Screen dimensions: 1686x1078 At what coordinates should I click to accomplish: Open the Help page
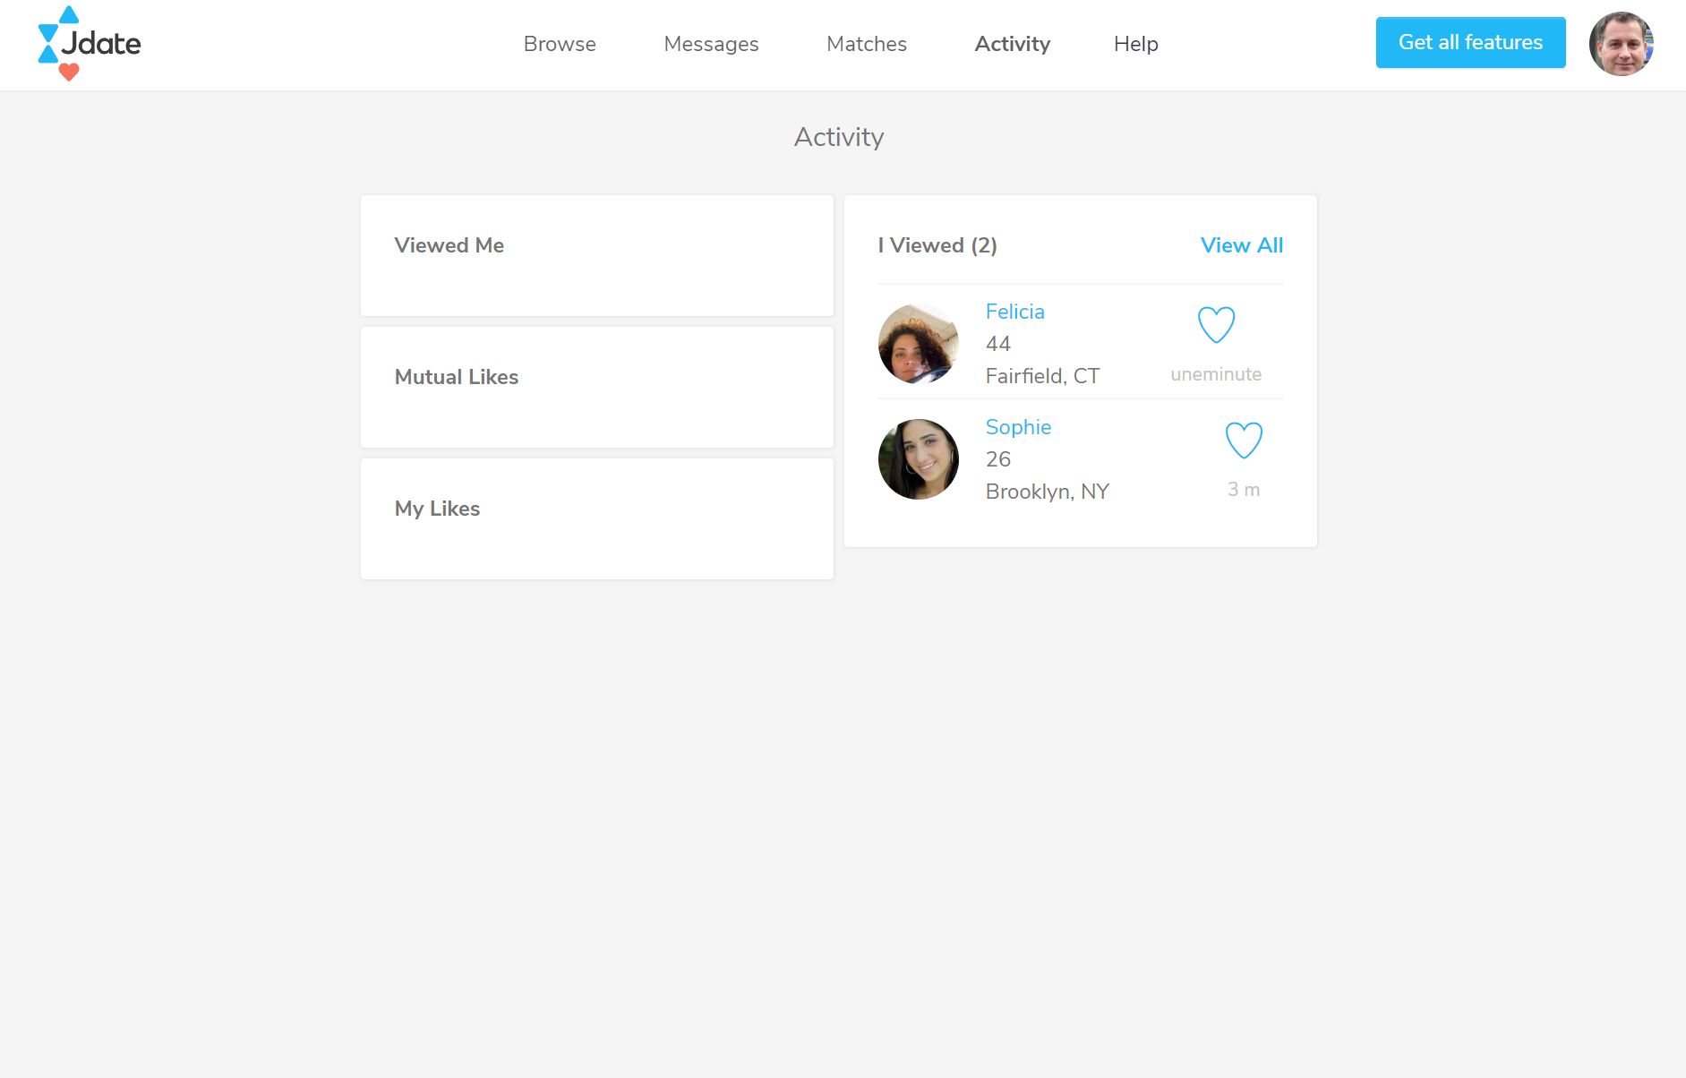tap(1135, 44)
